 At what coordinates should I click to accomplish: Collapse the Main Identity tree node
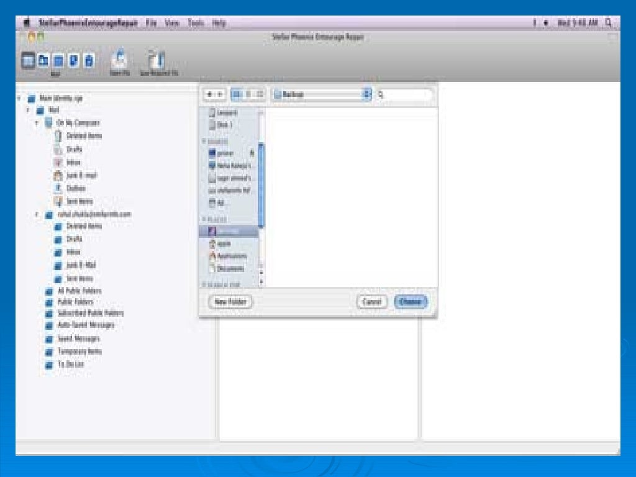click(19, 98)
